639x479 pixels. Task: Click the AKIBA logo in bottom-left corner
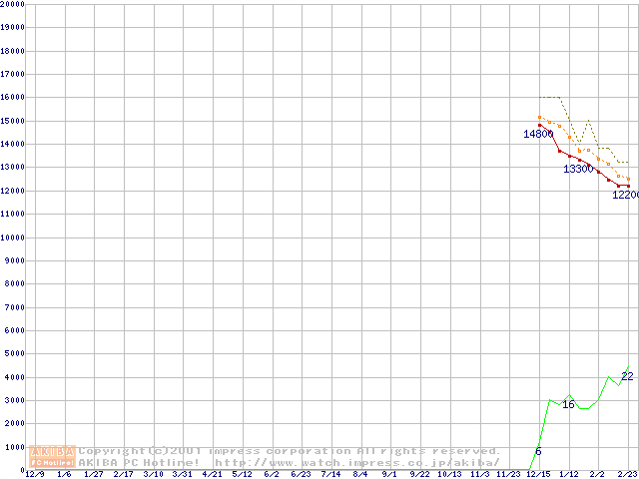point(53,456)
